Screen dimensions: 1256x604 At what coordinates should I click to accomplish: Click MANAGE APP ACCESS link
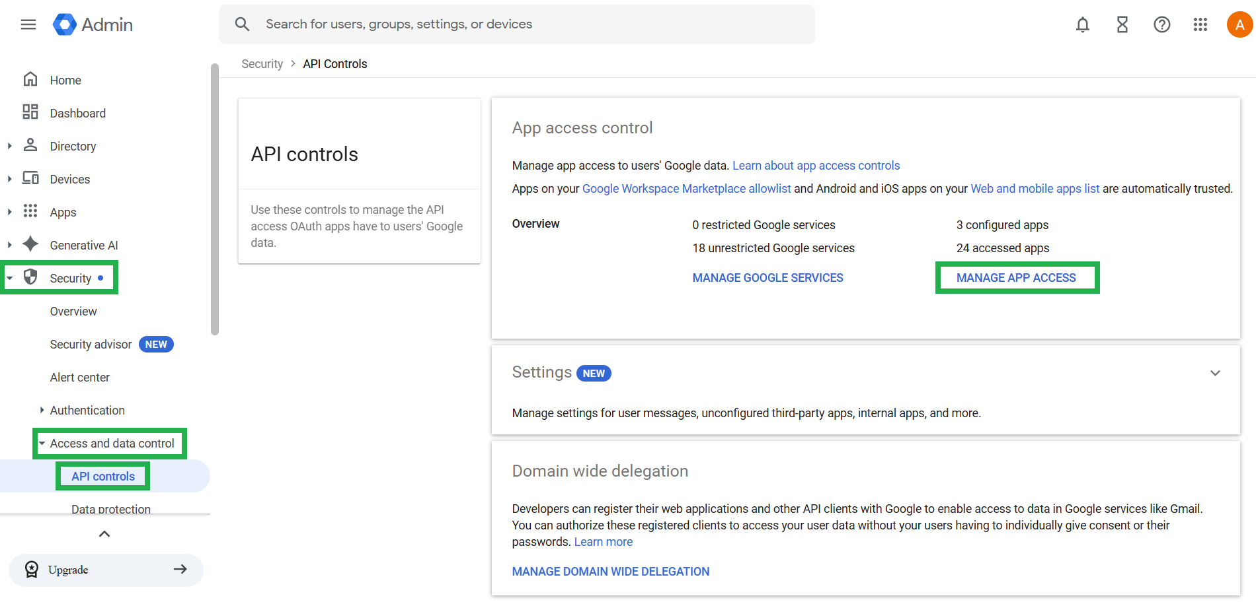[x=1016, y=278]
